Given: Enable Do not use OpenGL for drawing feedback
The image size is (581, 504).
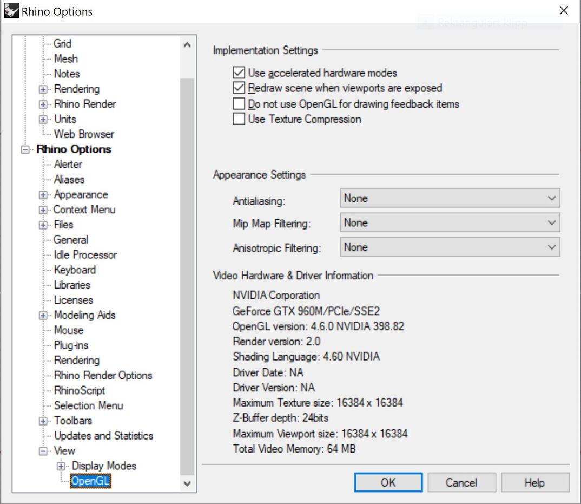Looking at the screenshot, I should point(239,103).
